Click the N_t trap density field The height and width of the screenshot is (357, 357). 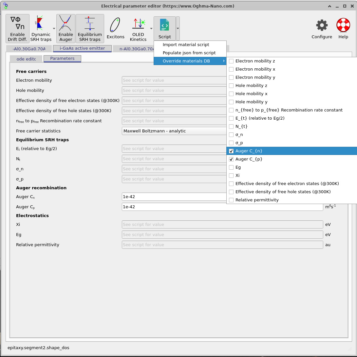click(x=174, y=159)
